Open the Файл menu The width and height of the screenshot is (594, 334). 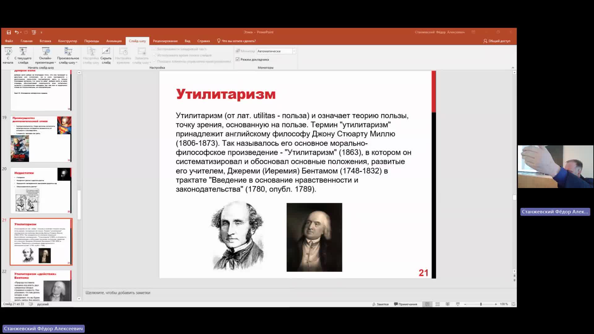tap(9, 41)
